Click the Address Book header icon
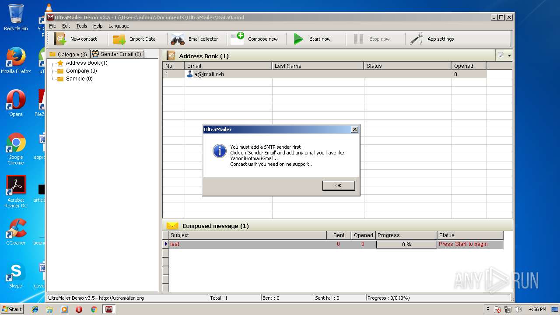 [171, 56]
